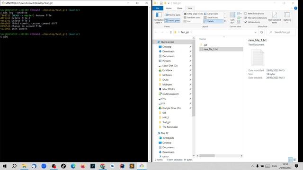Switch to the Home ribbon tab

coord(169,8)
